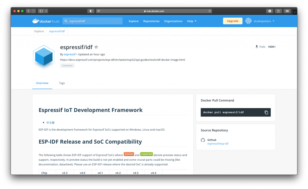The image size is (308, 189).
Task: Click the v4.1 table header cell
Action: tap(100, 173)
